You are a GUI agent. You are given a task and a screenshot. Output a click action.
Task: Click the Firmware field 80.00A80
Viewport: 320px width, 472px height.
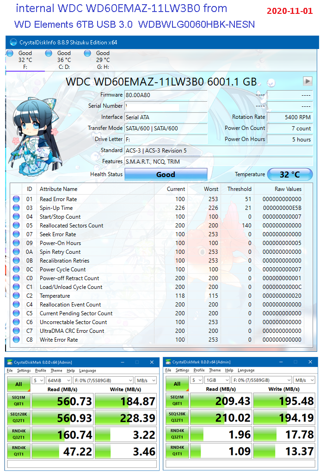166,95
